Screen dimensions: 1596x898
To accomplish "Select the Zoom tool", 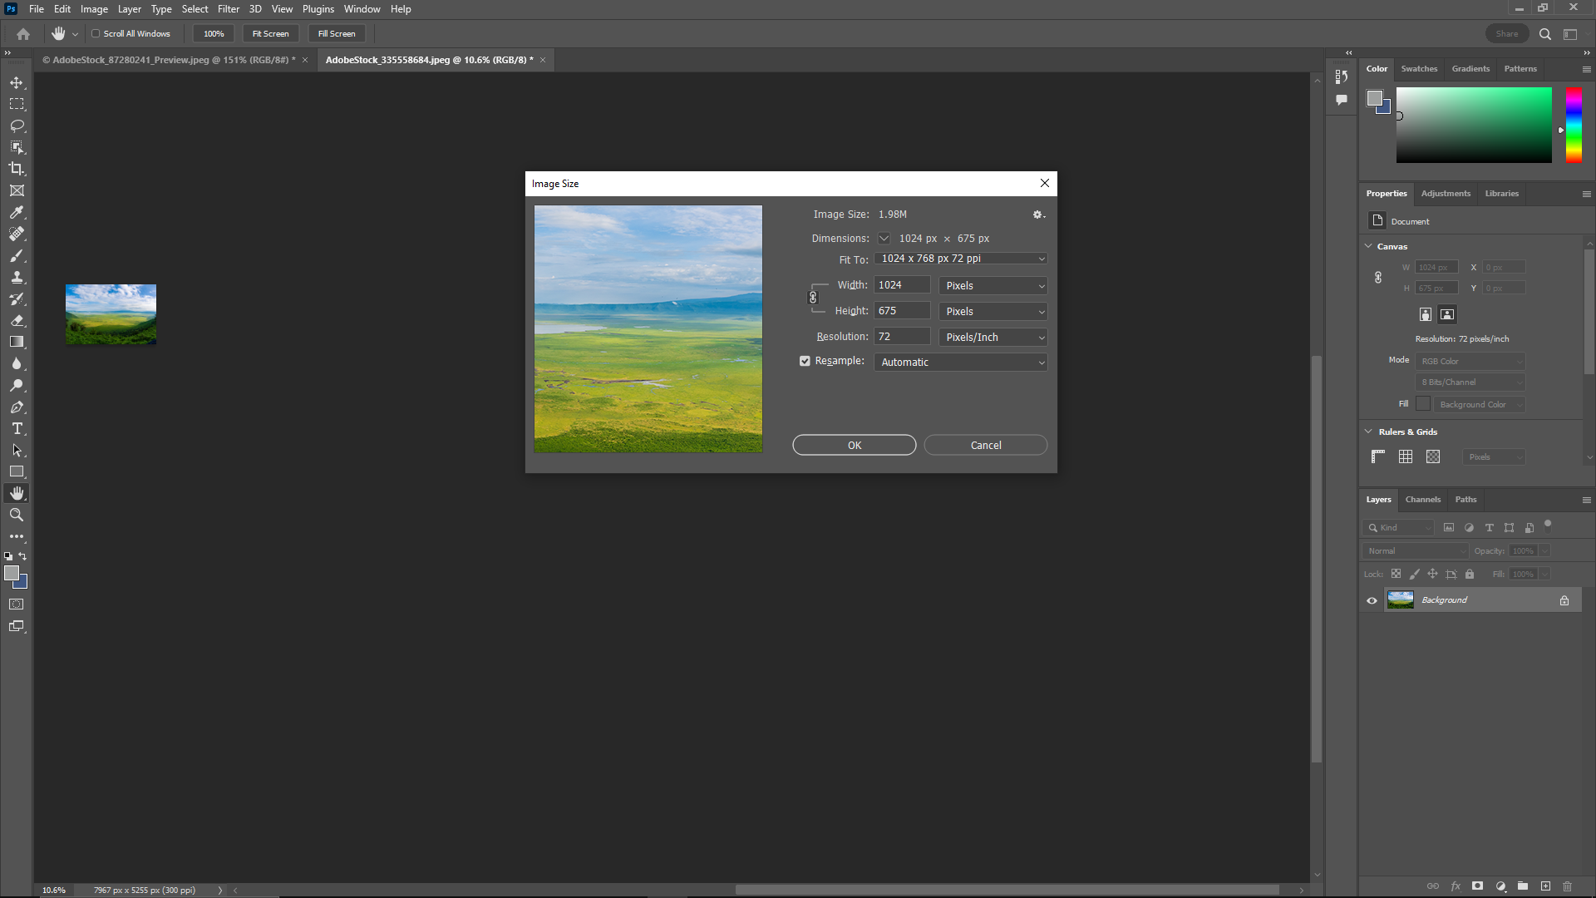I will pos(17,515).
